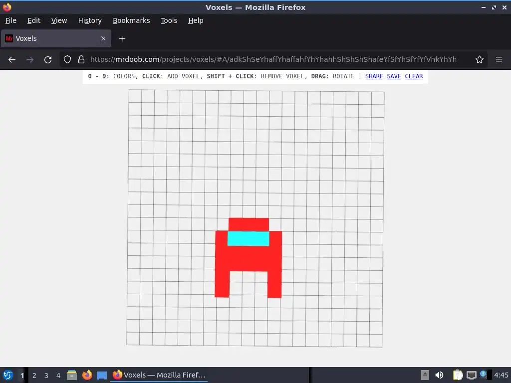511x383 pixels.
Task: Minimize the Firefox window
Action: 484,7
